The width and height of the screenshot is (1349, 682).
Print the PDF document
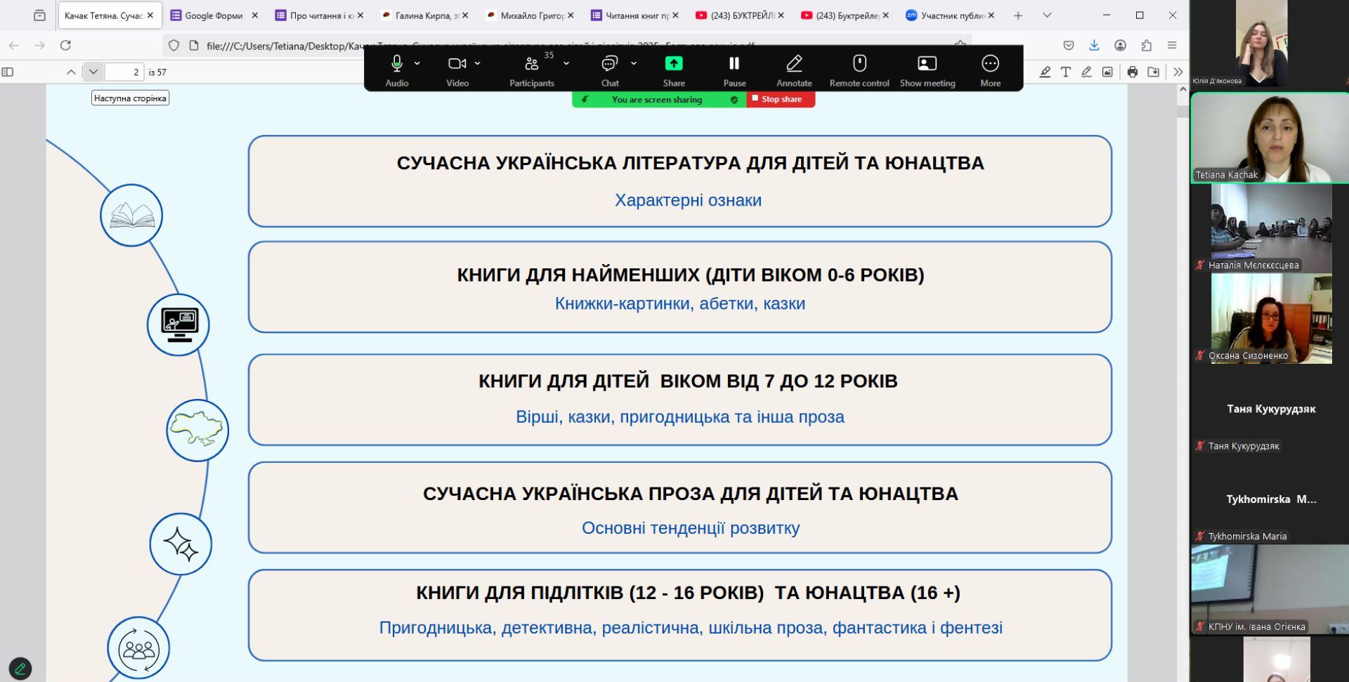click(1131, 71)
